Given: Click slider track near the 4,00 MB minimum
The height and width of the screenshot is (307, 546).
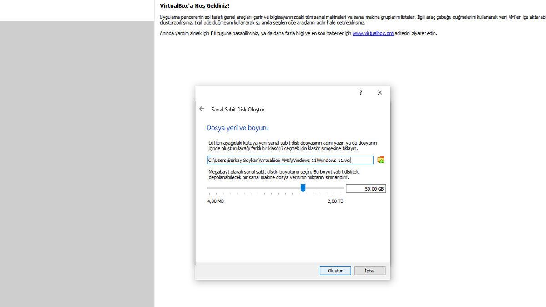Looking at the screenshot, I should point(214,188).
